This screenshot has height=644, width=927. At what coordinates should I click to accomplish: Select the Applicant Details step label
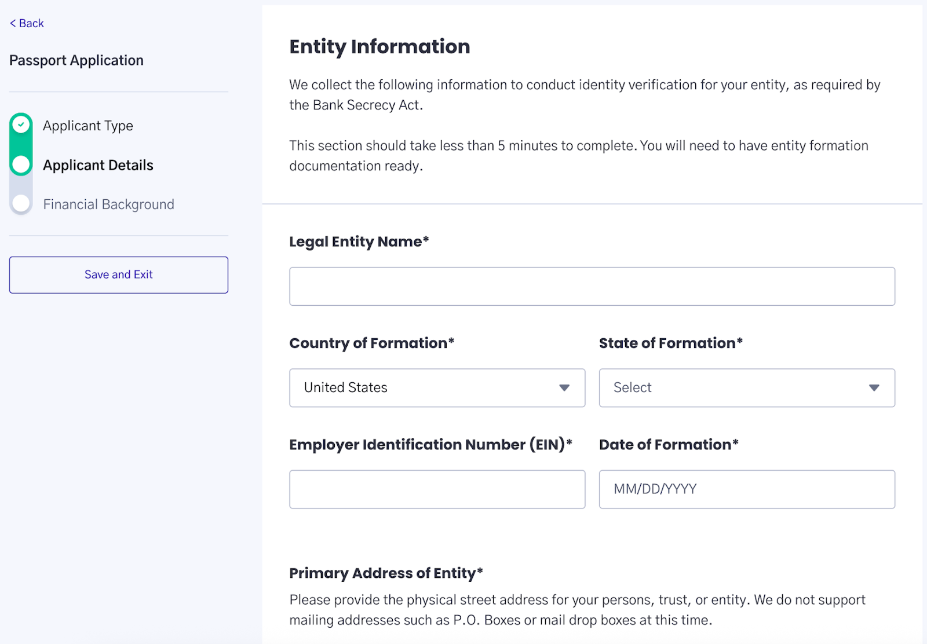tap(98, 165)
